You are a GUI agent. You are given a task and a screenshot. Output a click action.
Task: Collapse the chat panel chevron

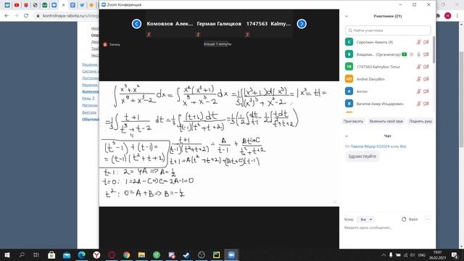click(x=347, y=136)
